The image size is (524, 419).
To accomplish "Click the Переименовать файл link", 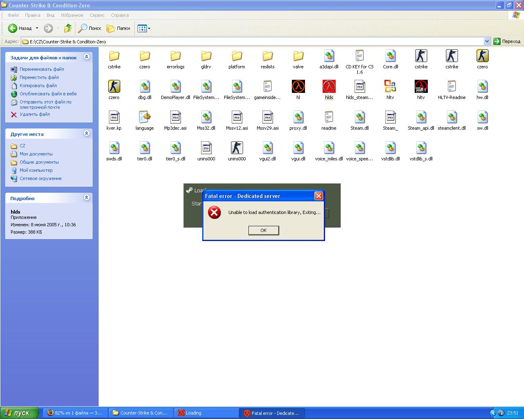I will click(x=42, y=69).
